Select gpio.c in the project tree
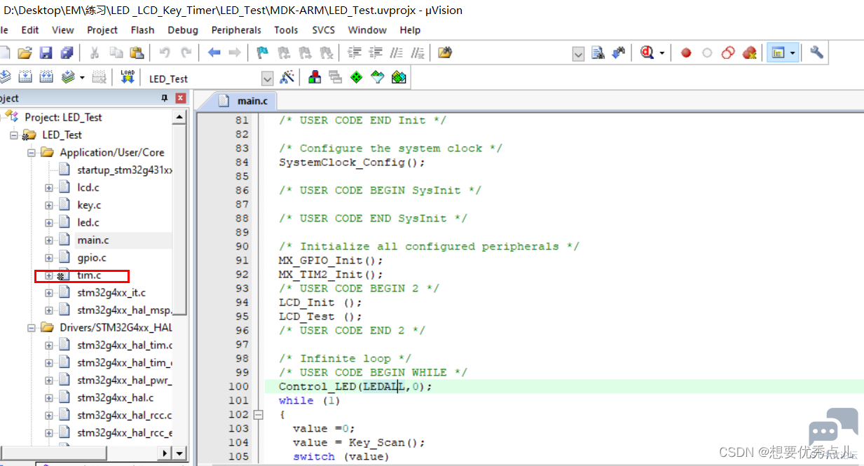 coord(92,257)
